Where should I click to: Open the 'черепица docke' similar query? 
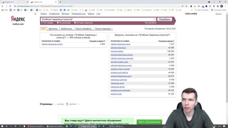pyautogui.click(x=118, y=87)
